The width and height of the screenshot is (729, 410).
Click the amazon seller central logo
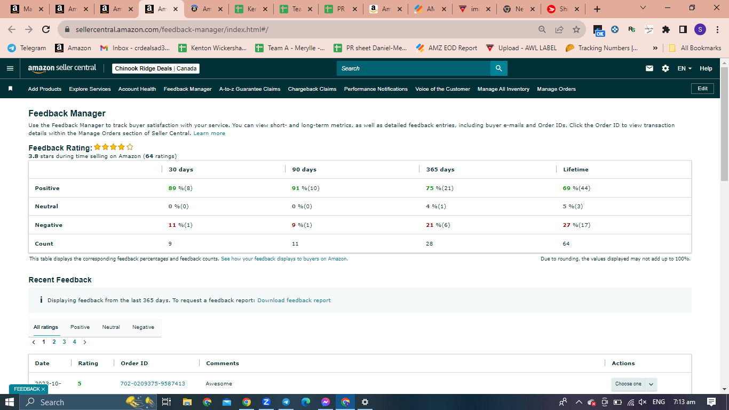pyautogui.click(x=62, y=68)
